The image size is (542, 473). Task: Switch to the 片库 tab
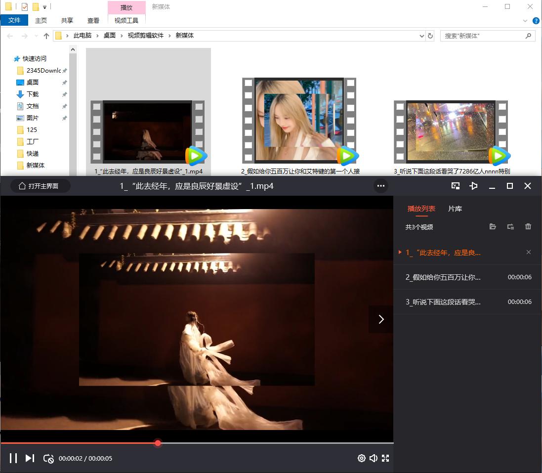point(455,209)
